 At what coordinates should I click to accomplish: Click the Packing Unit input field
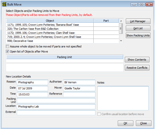click(x=56, y=100)
